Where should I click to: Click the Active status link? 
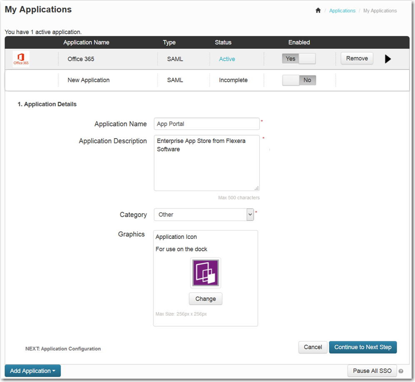(227, 59)
